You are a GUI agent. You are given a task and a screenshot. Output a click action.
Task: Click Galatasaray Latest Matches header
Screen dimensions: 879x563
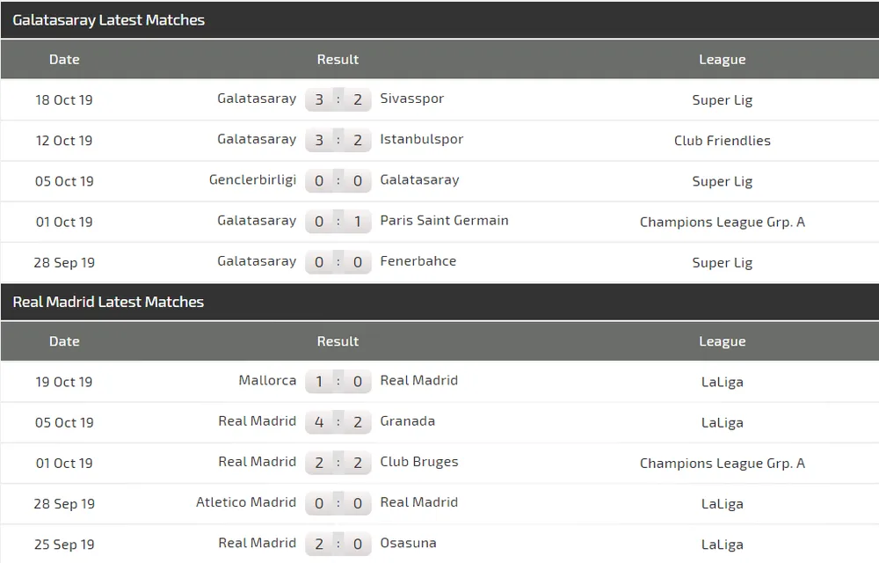pyautogui.click(x=109, y=20)
